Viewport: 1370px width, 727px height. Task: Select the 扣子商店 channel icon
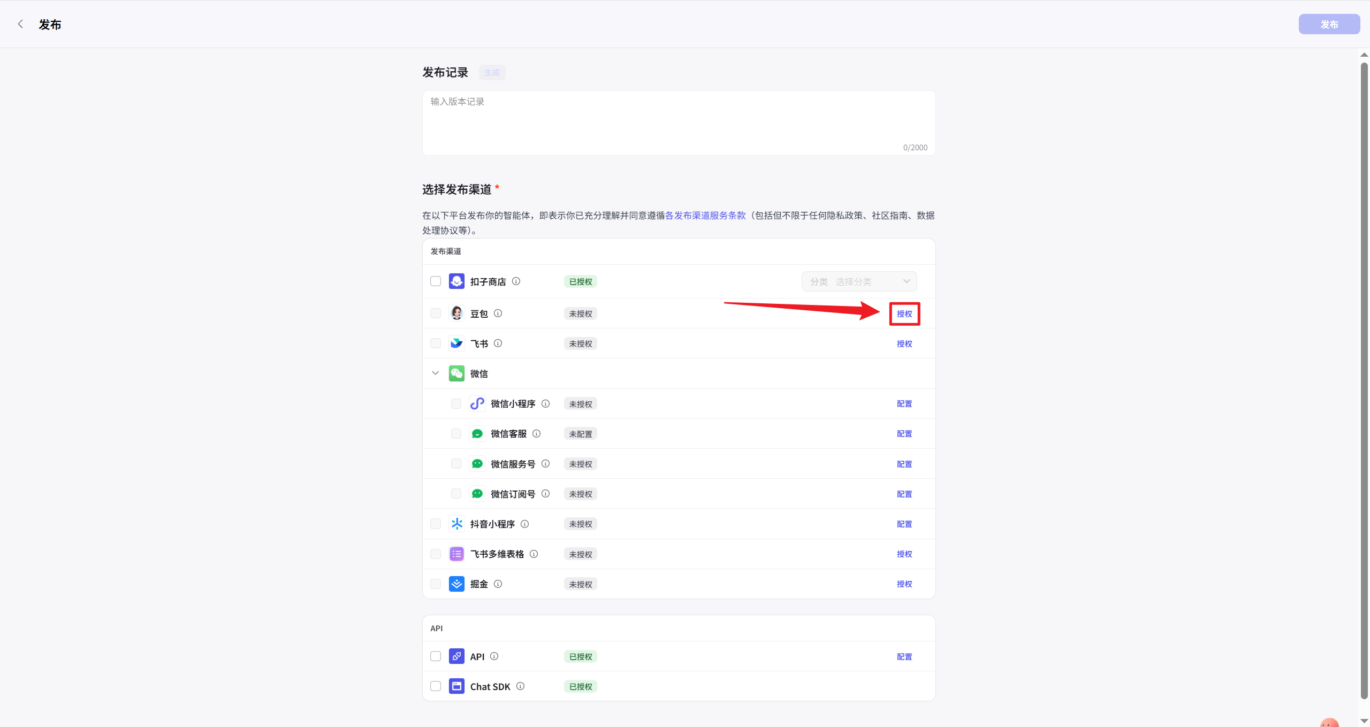tap(456, 281)
